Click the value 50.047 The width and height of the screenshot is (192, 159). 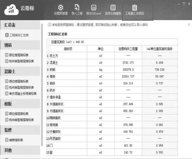click(159, 77)
